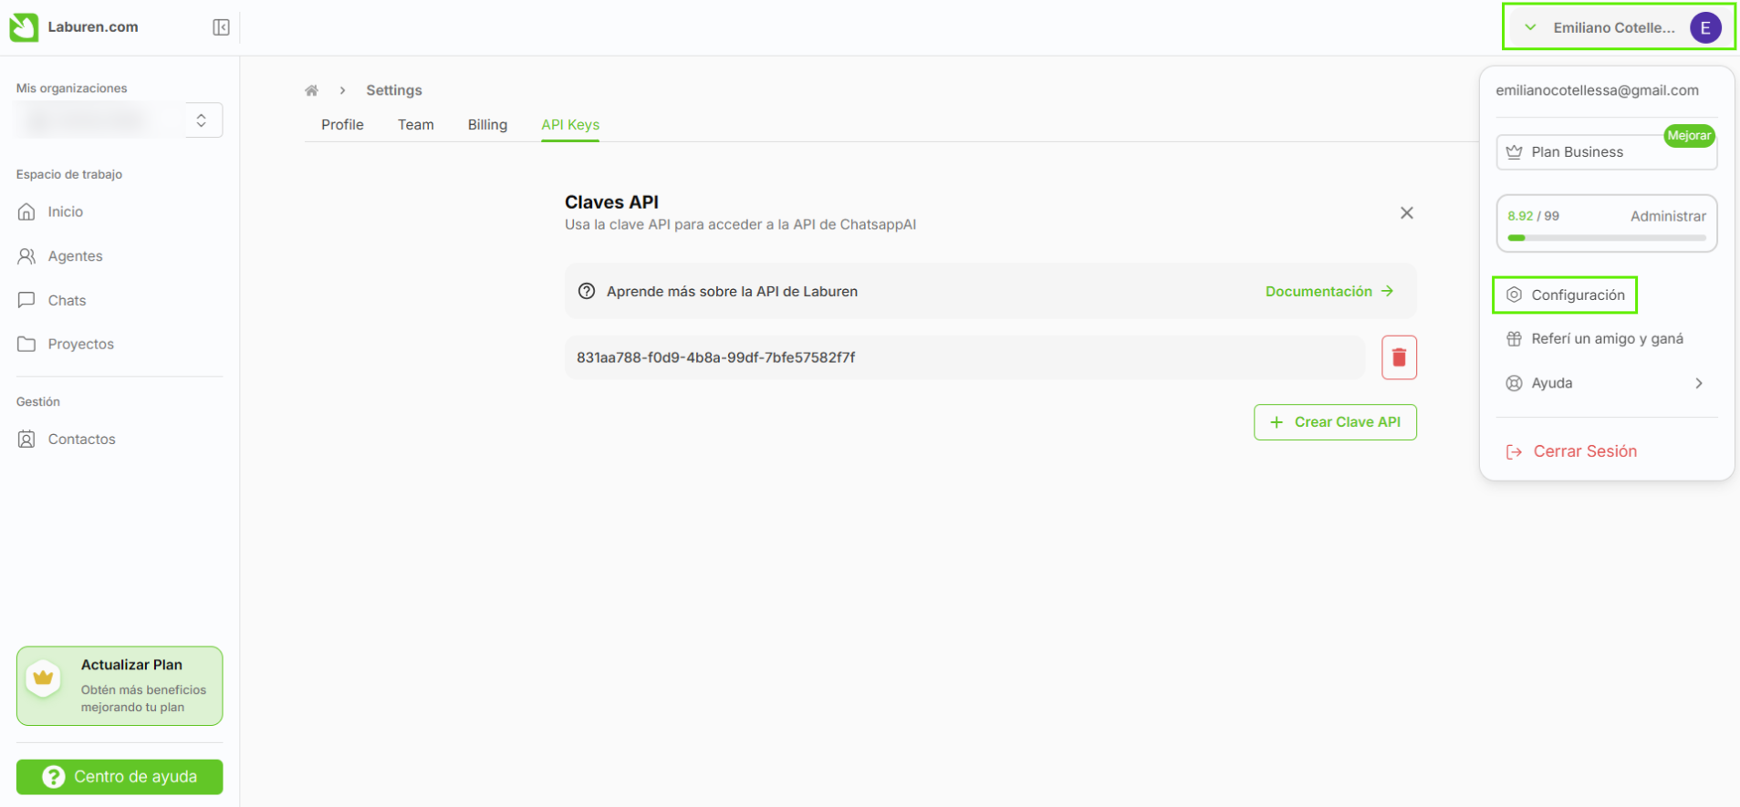Close the Claves API panel
This screenshot has width=1740, height=807.
[x=1406, y=212]
